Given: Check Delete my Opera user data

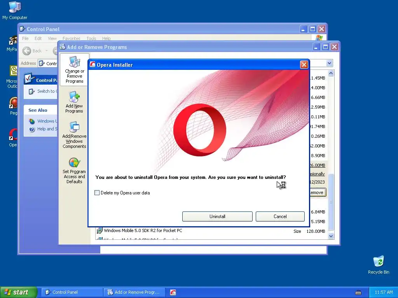Looking at the screenshot, I should (x=97, y=193).
